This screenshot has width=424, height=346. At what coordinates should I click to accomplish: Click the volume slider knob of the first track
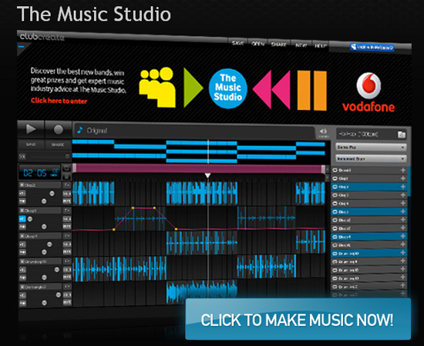tap(52, 193)
